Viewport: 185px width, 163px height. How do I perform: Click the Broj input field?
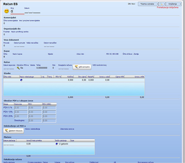pyautogui.click(x=17, y=12)
